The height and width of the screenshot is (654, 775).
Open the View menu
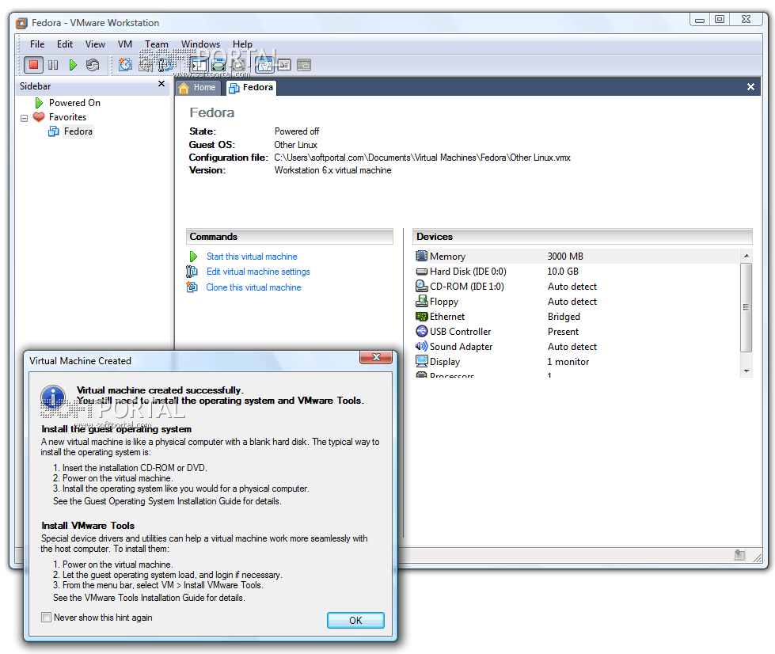95,44
